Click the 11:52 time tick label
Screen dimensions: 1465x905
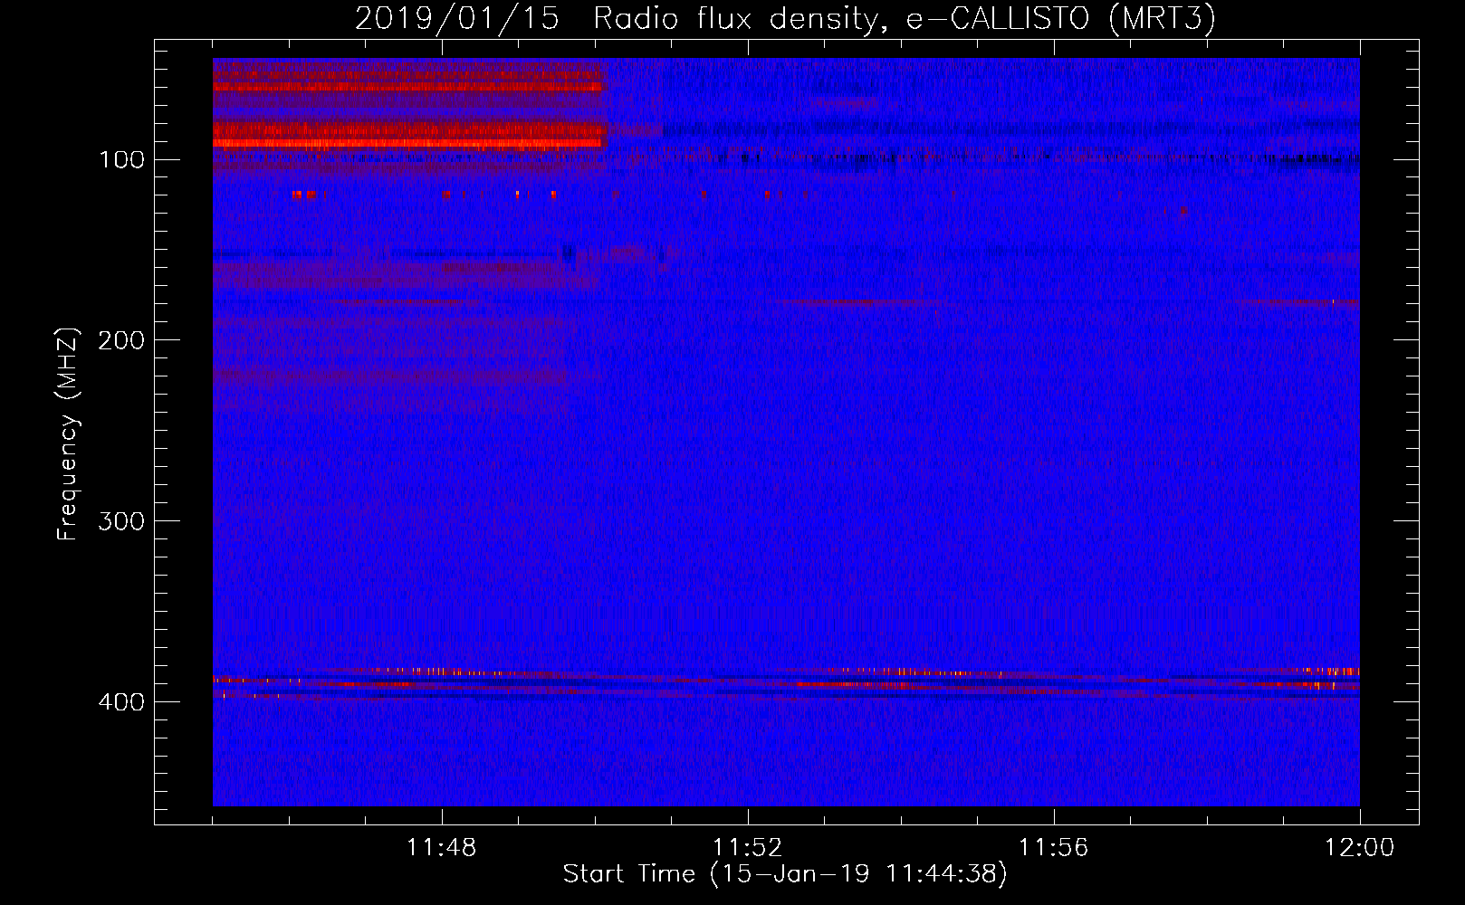pyautogui.click(x=747, y=848)
